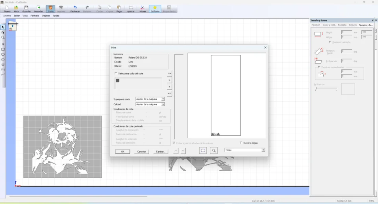This screenshot has height=204, width=378.
Task: Open the Archivo menu
Action: coord(7,16)
